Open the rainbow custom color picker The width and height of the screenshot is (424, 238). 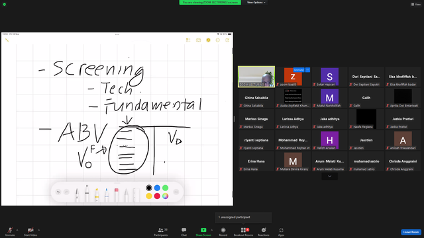click(165, 196)
